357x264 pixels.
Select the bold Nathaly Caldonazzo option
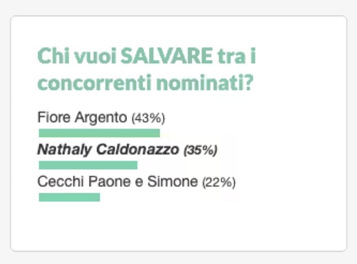(x=127, y=150)
